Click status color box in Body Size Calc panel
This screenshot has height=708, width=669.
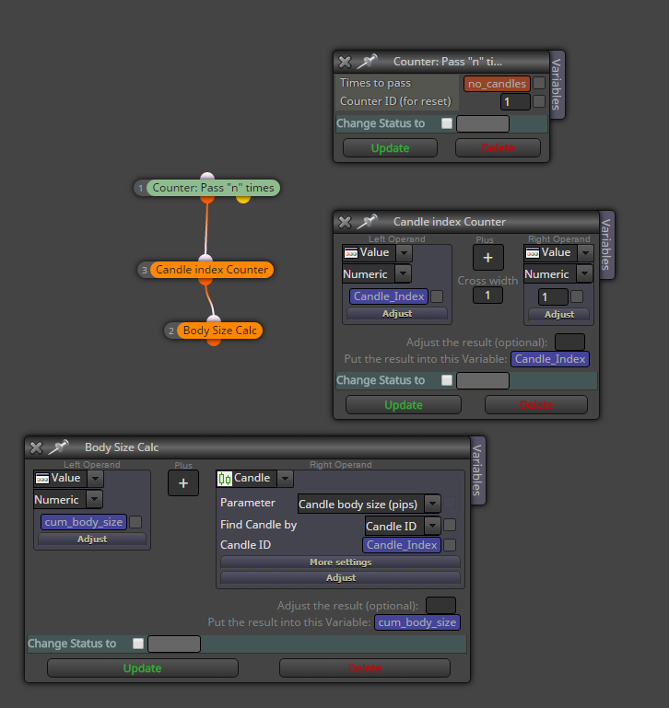coord(174,644)
